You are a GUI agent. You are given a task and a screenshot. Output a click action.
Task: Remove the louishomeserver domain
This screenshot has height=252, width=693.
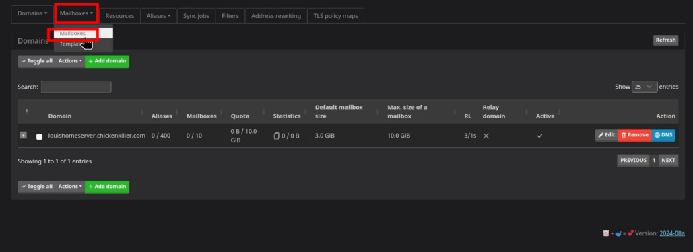tap(634, 135)
